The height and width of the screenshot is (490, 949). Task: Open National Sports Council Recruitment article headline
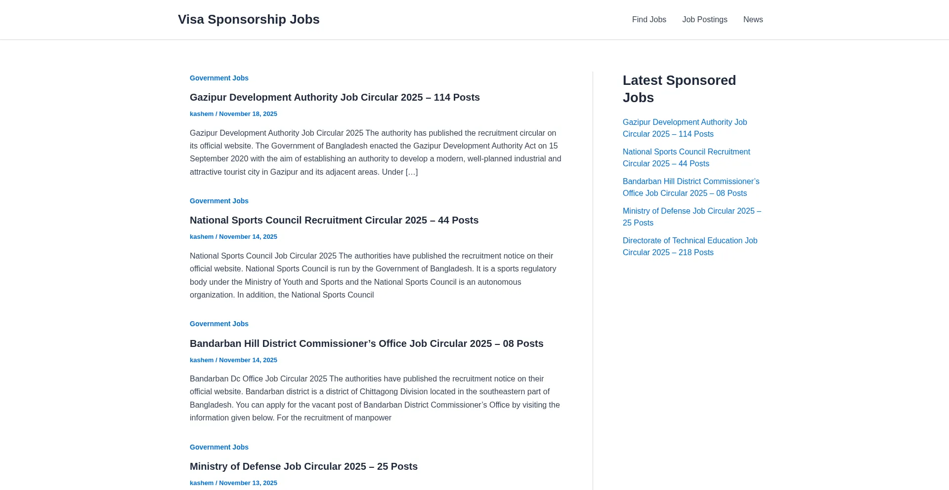pyautogui.click(x=334, y=220)
